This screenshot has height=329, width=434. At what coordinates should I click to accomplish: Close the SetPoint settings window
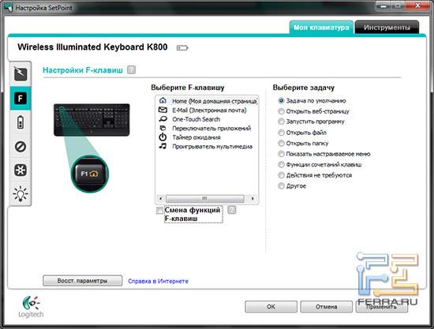[418, 6]
